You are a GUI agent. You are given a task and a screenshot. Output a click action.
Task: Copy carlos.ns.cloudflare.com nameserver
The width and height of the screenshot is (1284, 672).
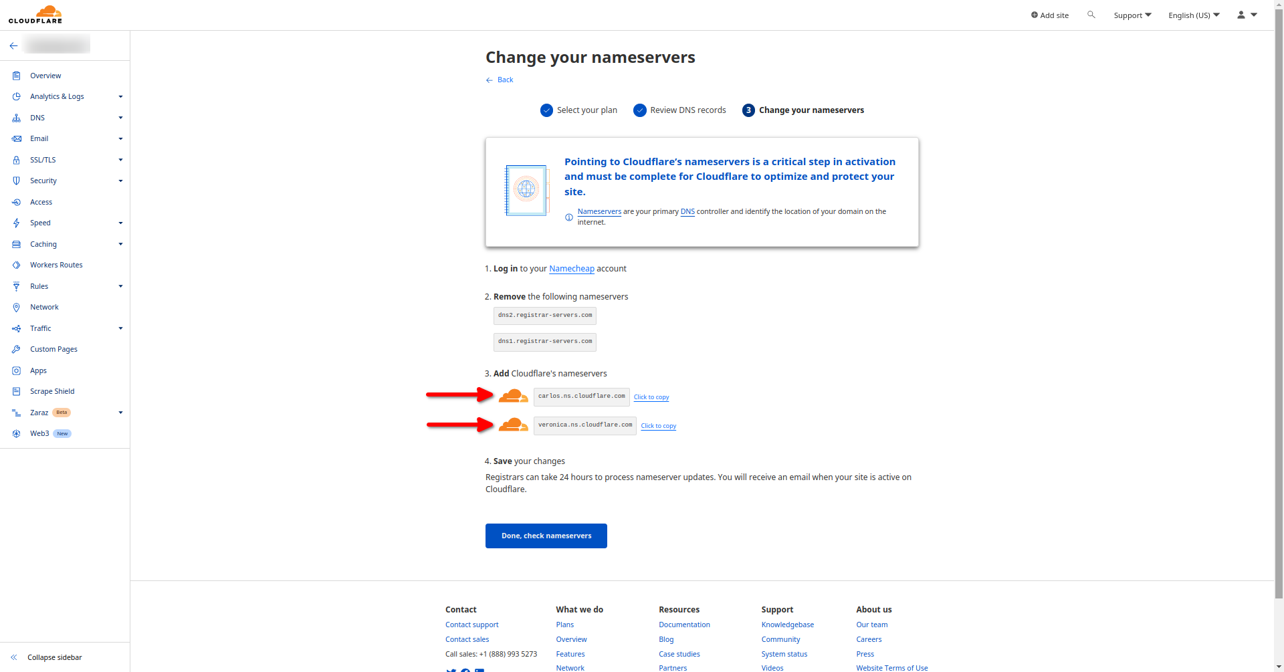pos(651,397)
